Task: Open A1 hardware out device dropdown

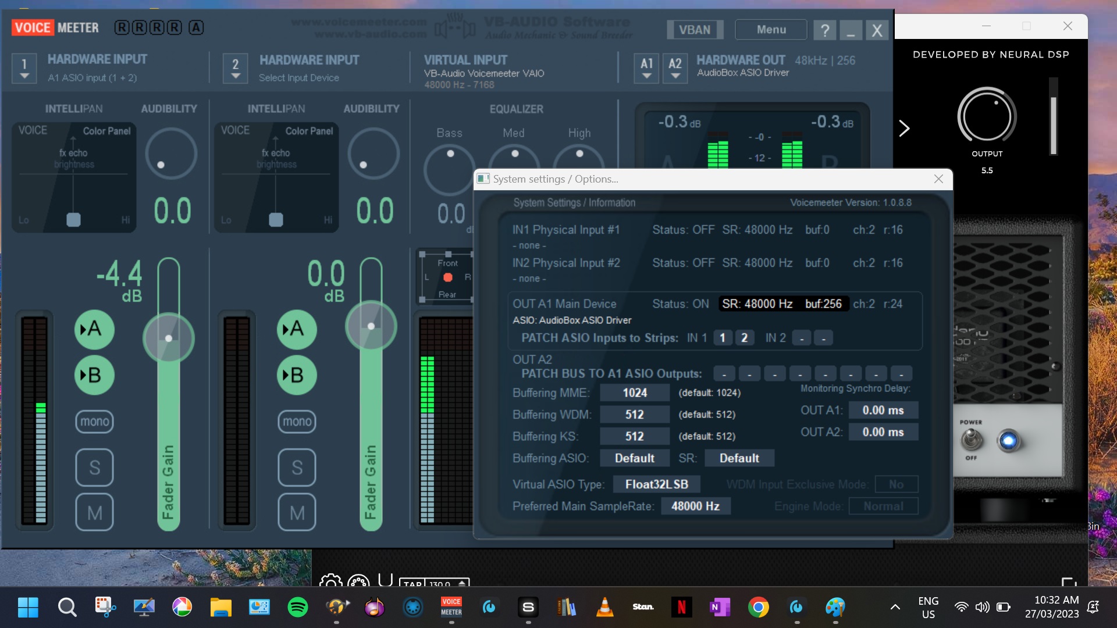Action: tap(646, 68)
